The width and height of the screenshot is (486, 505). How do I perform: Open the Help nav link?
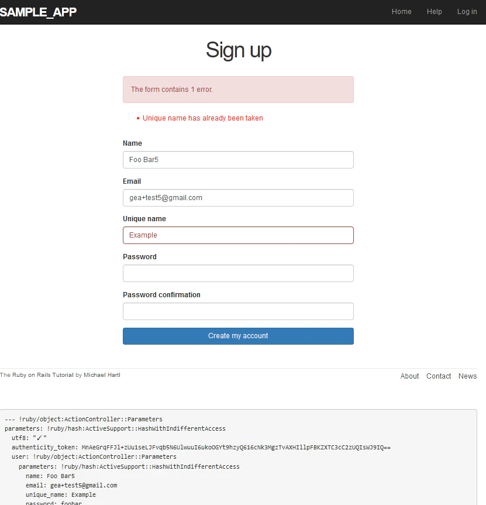tap(434, 12)
